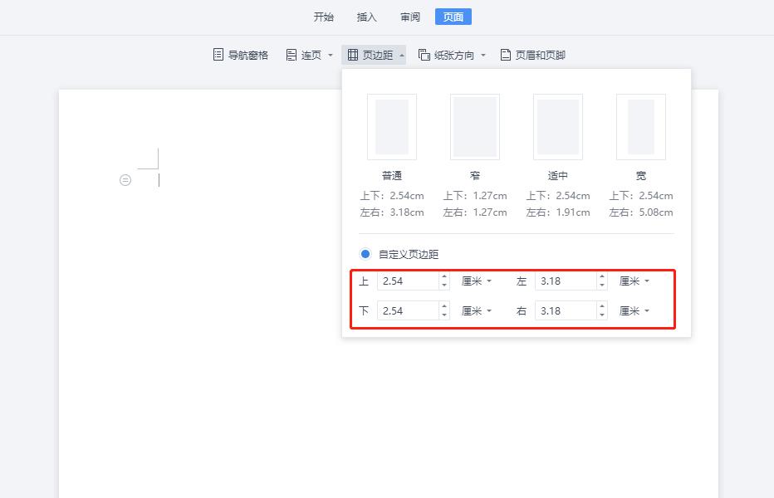This screenshot has height=498, width=774.
Task: Click the paragraph marker icon beside cursor
Action: tap(125, 180)
